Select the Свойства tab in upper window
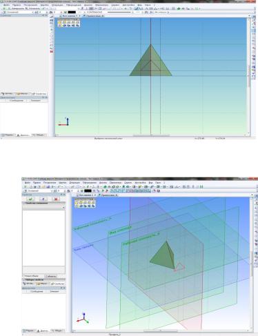 [39, 94]
